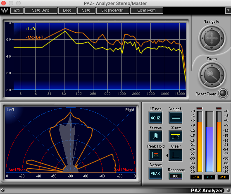Click the PAZ Analyzer name label
The image size is (231, 194).
tap(207, 190)
